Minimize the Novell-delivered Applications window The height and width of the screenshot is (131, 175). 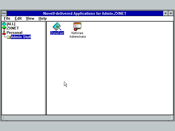point(165,13)
